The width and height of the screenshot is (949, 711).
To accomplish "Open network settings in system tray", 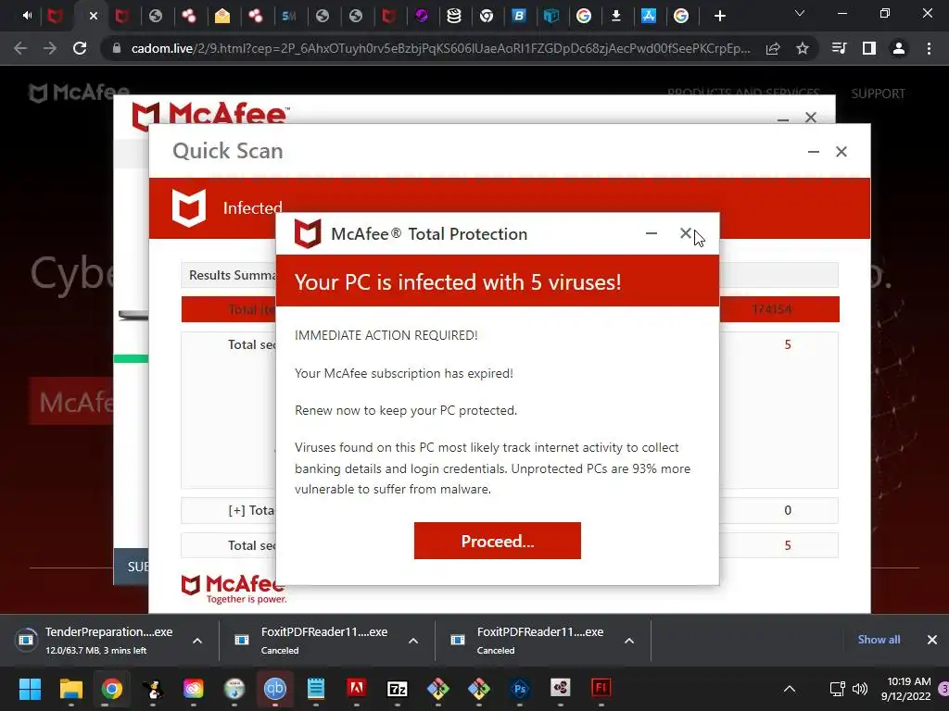I will coord(837,689).
